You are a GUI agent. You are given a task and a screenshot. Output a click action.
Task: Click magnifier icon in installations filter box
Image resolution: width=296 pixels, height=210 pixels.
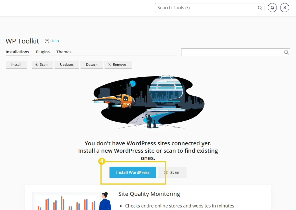tap(286, 52)
